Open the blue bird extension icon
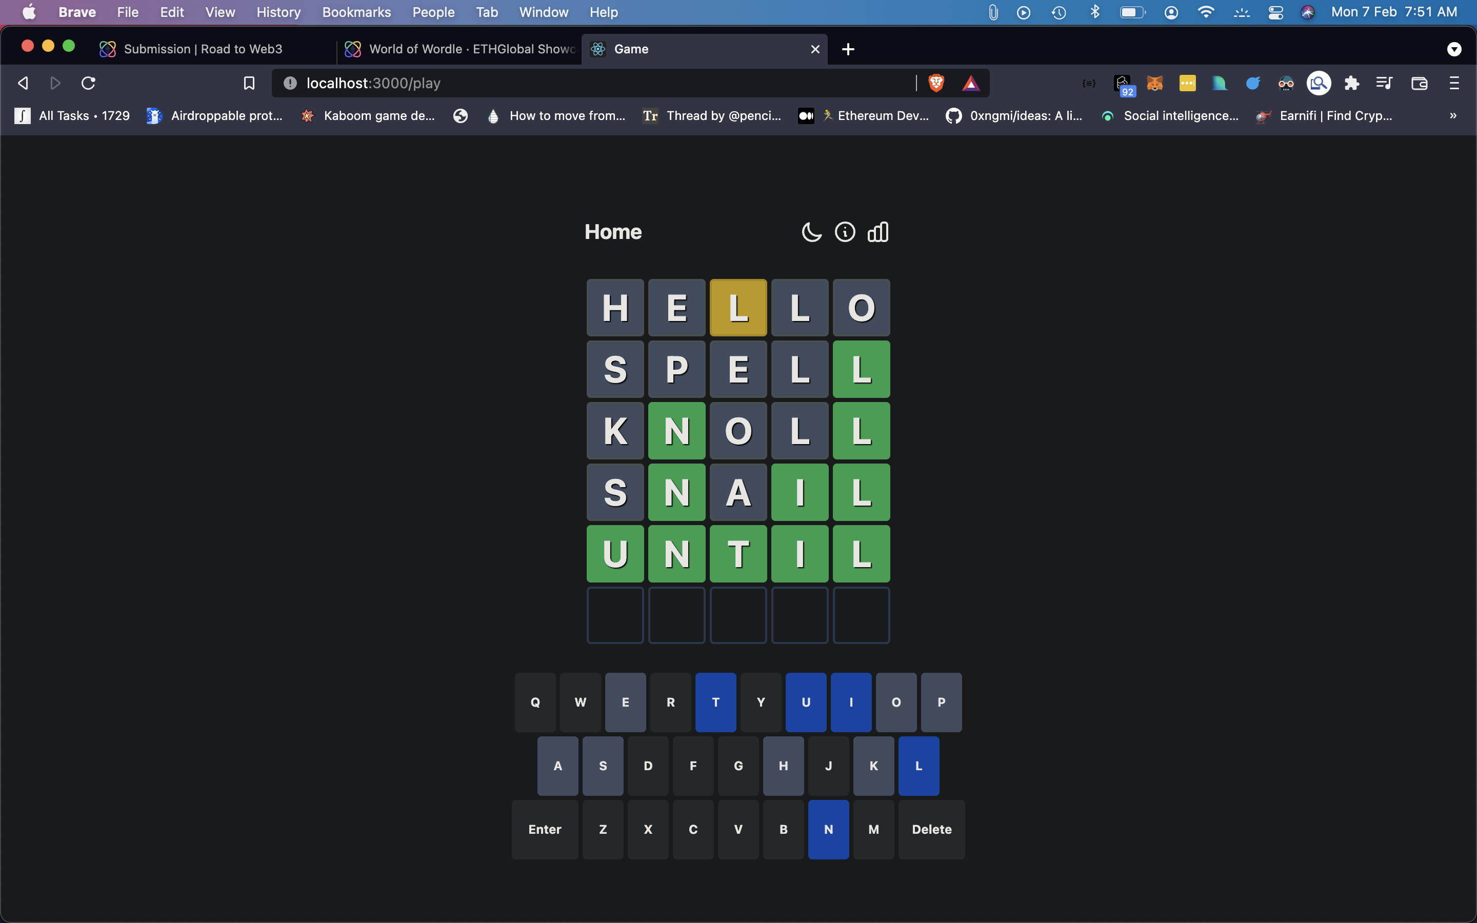The width and height of the screenshot is (1477, 923). tap(1252, 83)
